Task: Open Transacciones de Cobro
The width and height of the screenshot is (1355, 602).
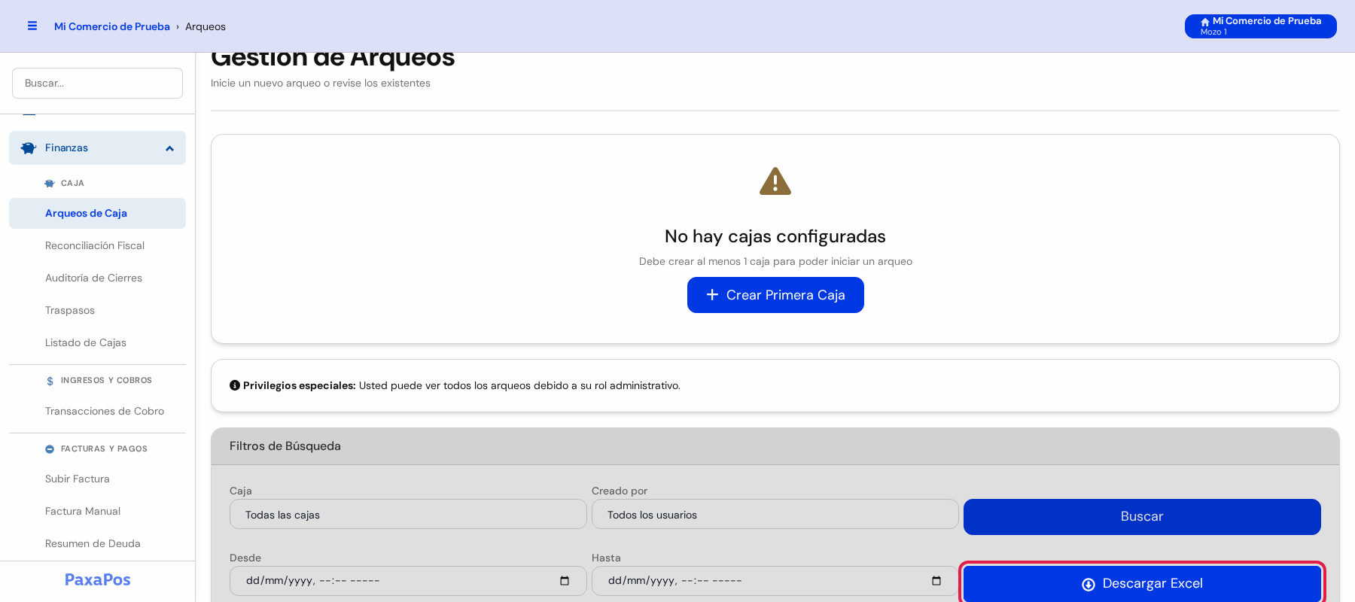Action: (x=97, y=411)
